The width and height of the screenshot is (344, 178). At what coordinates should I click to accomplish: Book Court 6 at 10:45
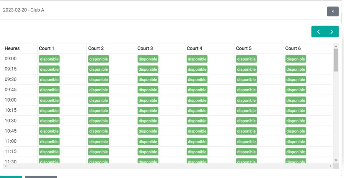click(296, 131)
